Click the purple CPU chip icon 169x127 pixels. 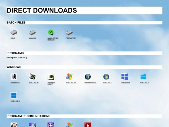pos(51,125)
